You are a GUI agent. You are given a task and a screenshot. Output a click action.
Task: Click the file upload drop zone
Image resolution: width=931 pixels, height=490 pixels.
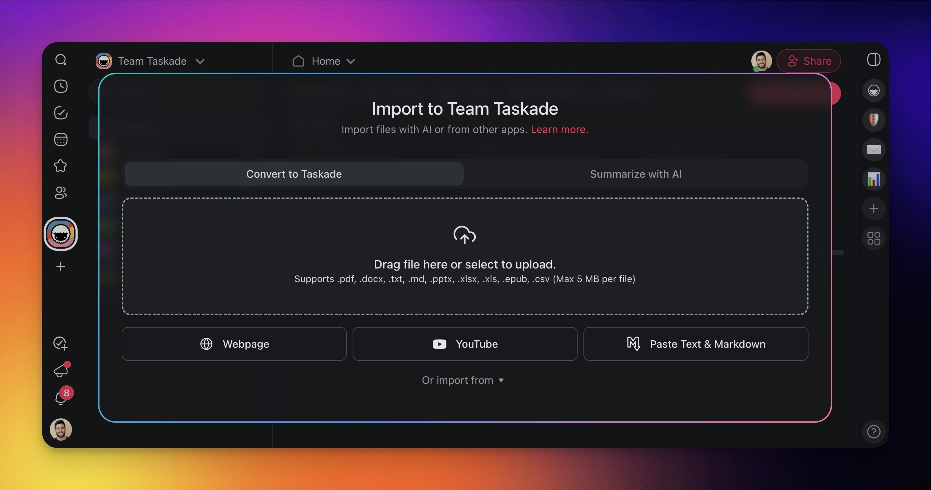pos(465,256)
